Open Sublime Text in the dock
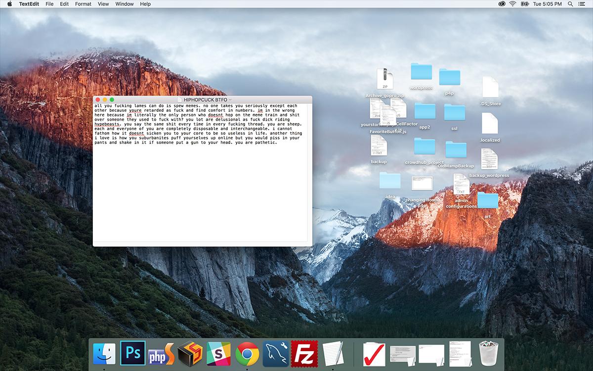 click(x=190, y=353)
